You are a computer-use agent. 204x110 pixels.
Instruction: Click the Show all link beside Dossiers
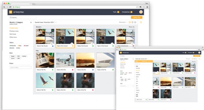tap(132, 27)
